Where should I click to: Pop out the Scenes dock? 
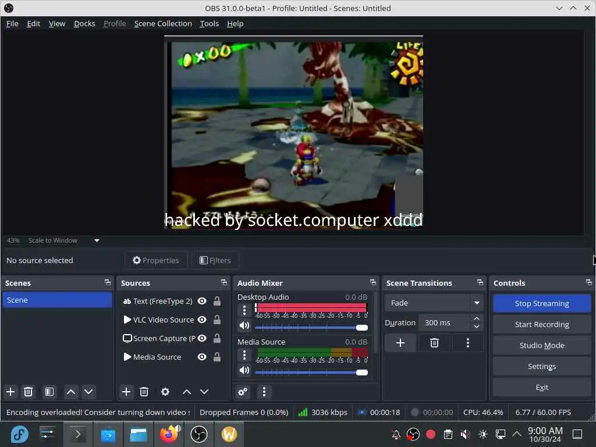click(108, 282)
